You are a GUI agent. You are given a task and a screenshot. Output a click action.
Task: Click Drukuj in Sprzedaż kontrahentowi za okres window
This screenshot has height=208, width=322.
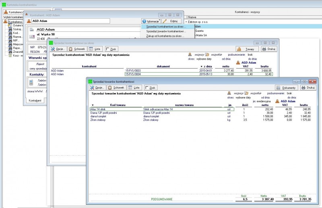[x=269, y=49]
